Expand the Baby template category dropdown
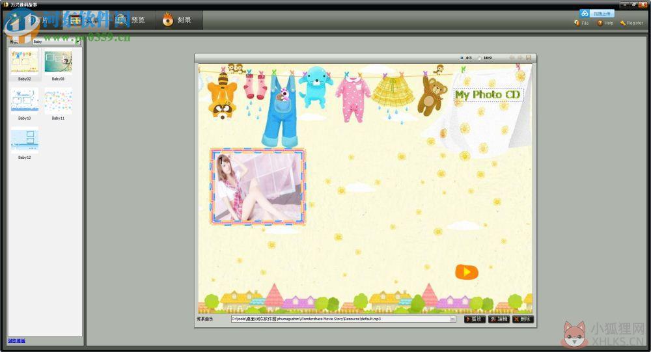 [x=77, y=42]
